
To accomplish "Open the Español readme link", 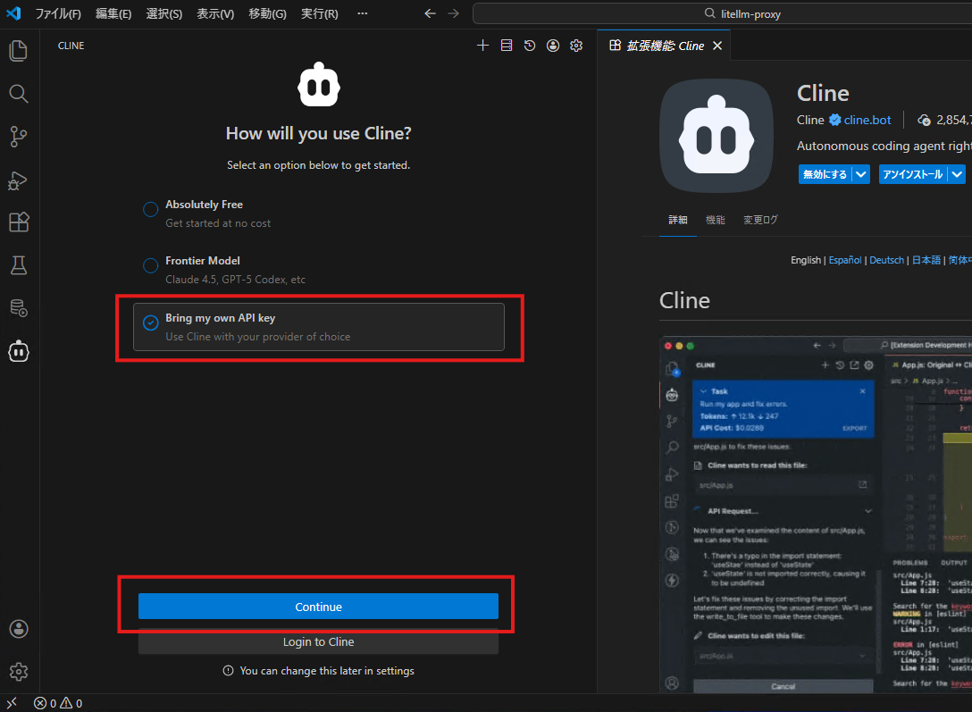I will (845, 260).
